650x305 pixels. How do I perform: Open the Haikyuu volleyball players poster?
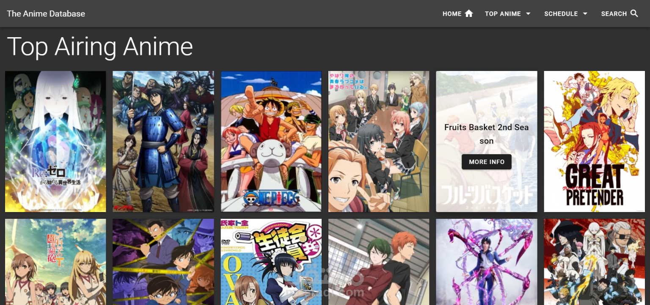(x=379, y=262)
